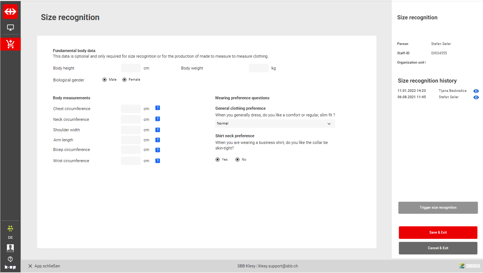Click Save & Exit button

click(x=438, y=232)
